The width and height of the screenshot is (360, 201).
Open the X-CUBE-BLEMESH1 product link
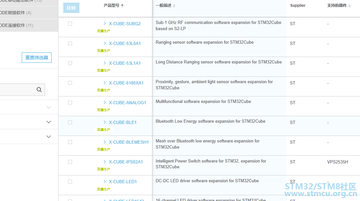coord(129,142)
